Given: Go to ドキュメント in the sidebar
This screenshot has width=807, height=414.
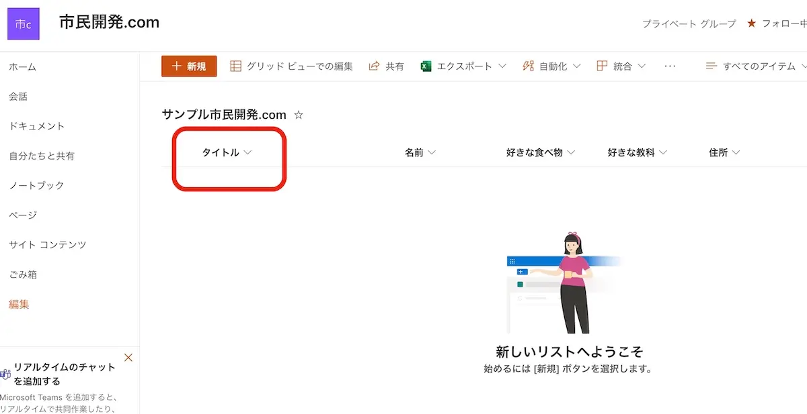Looking at the screenshot, I should pyautogui.click(x=37, y=126).
